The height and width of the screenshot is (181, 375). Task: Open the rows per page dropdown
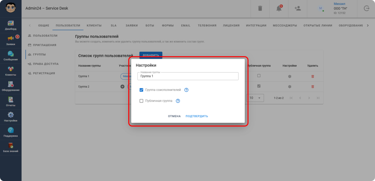[x=255, y=98]
